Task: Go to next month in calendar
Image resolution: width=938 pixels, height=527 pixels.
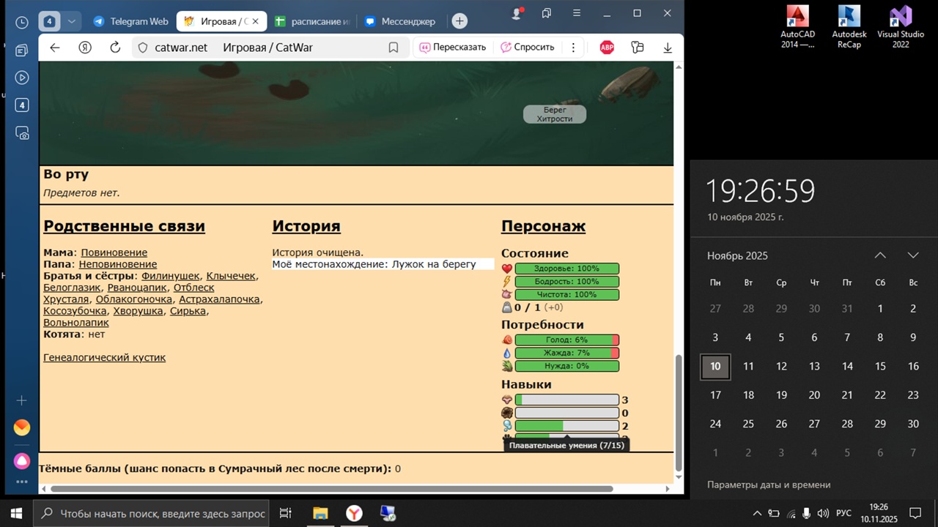Action: (912, 255)
